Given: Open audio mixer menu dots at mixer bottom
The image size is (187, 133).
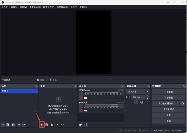Looking at the screenshot, I should 86,125.
